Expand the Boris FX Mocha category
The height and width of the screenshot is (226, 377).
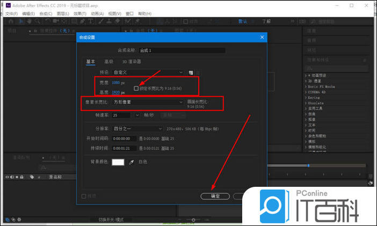tap(306, 86)
